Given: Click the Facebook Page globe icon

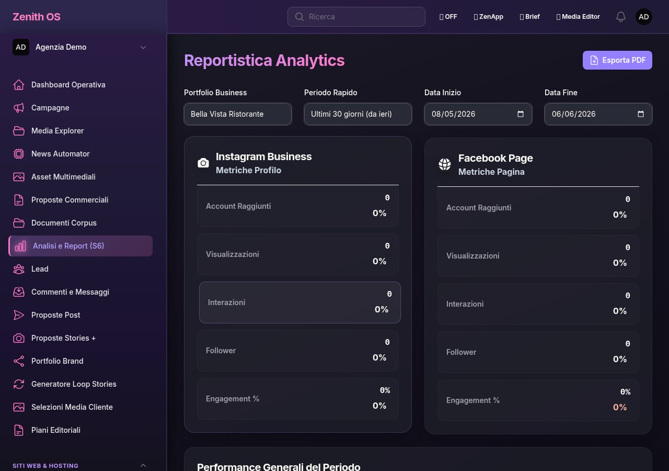Looking at the screenshot, I should (445, 164).
